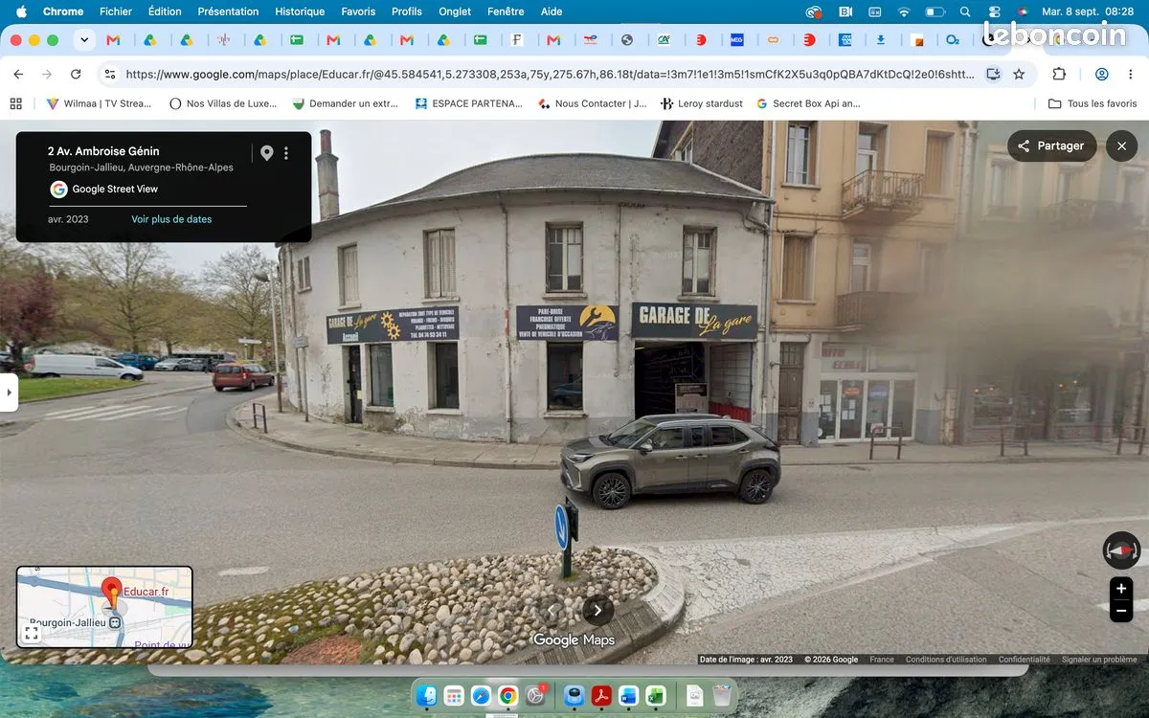The image size is (1149, 718).
Task: Open the tab search dropdown chevron
Action: (x=84, y=40)
